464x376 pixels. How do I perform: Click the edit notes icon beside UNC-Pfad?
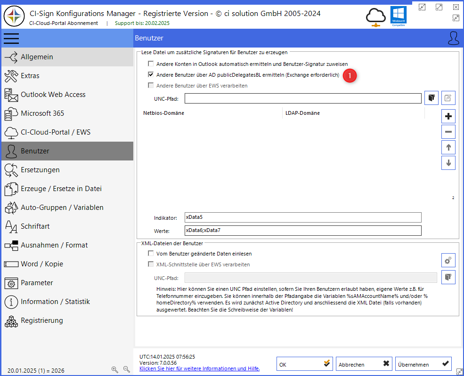click(x=448, y=98)
